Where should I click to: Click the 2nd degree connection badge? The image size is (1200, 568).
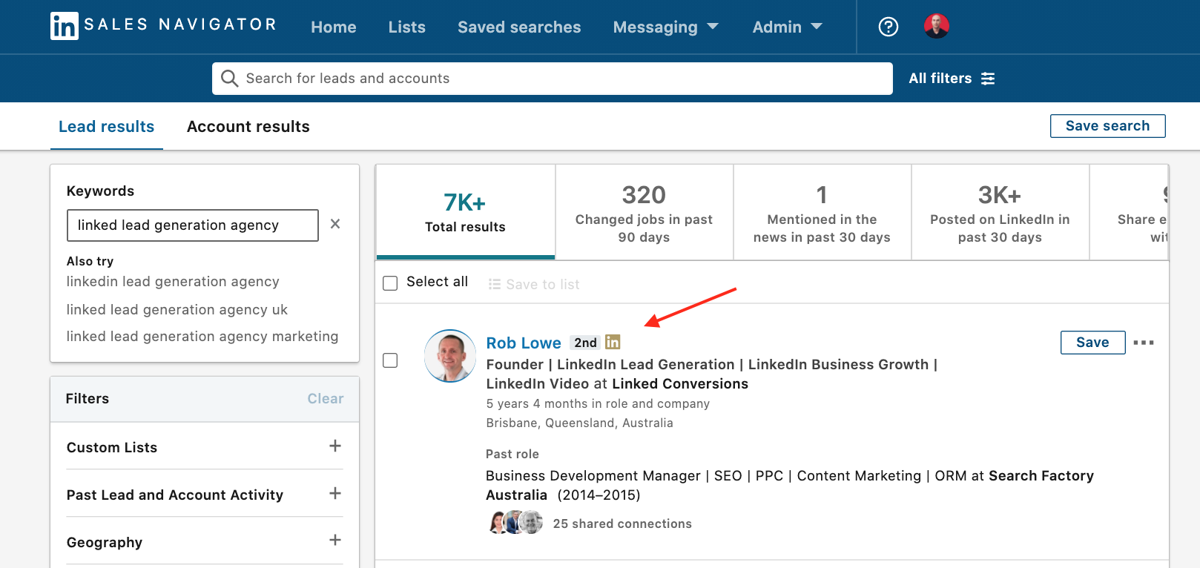[585, 343]
